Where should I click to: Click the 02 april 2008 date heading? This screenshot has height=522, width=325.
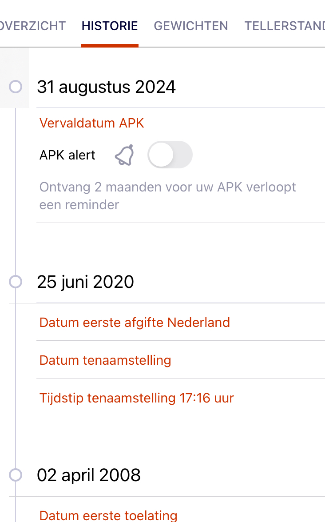(x=89, y=475)
